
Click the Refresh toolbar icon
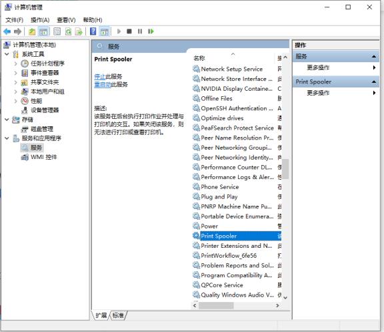click(68, 31)
